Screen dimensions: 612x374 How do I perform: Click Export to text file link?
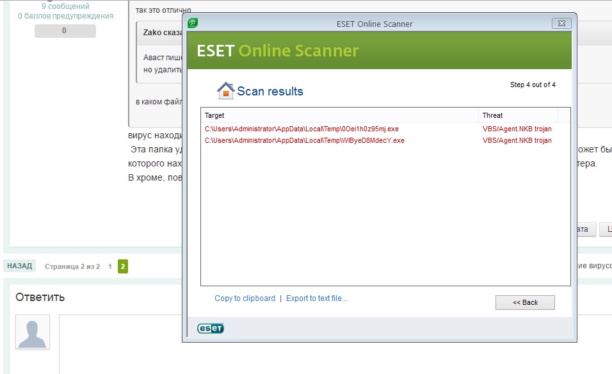[x=316, y=298]
